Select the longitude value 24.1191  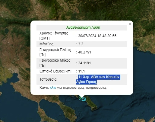[84, 63]
